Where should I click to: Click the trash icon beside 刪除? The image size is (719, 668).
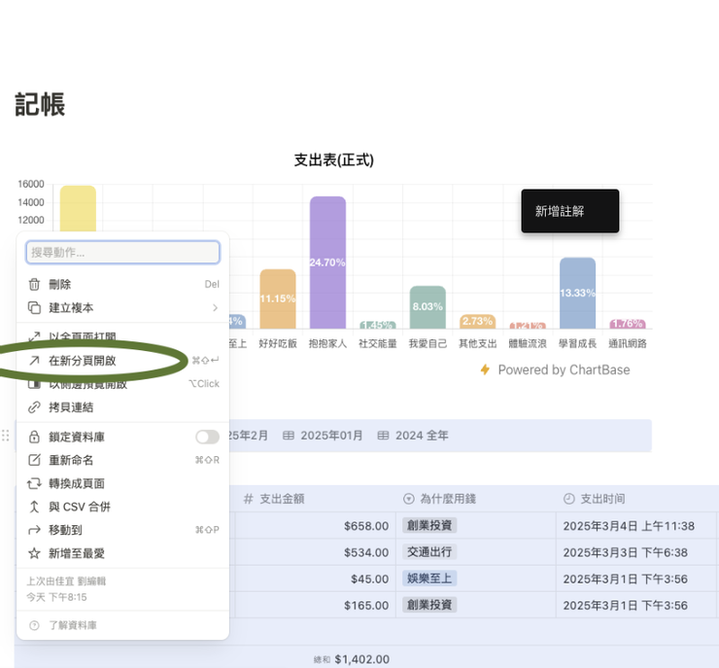coord(34,285)
